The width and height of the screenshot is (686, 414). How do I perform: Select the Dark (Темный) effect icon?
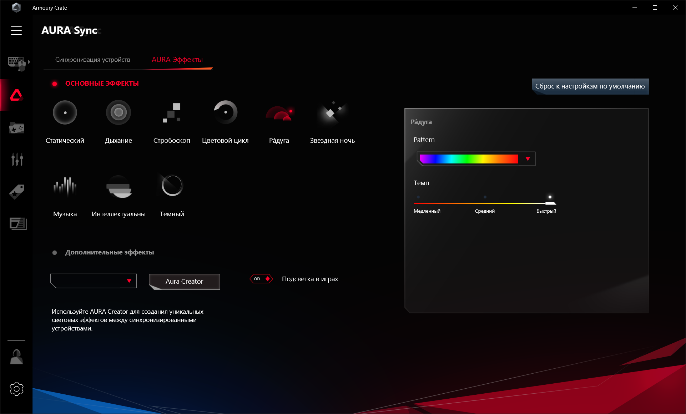tap(172, 186)
